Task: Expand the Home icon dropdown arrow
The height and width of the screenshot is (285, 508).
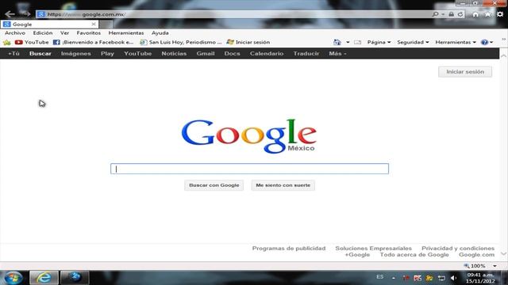Action: 348,42
